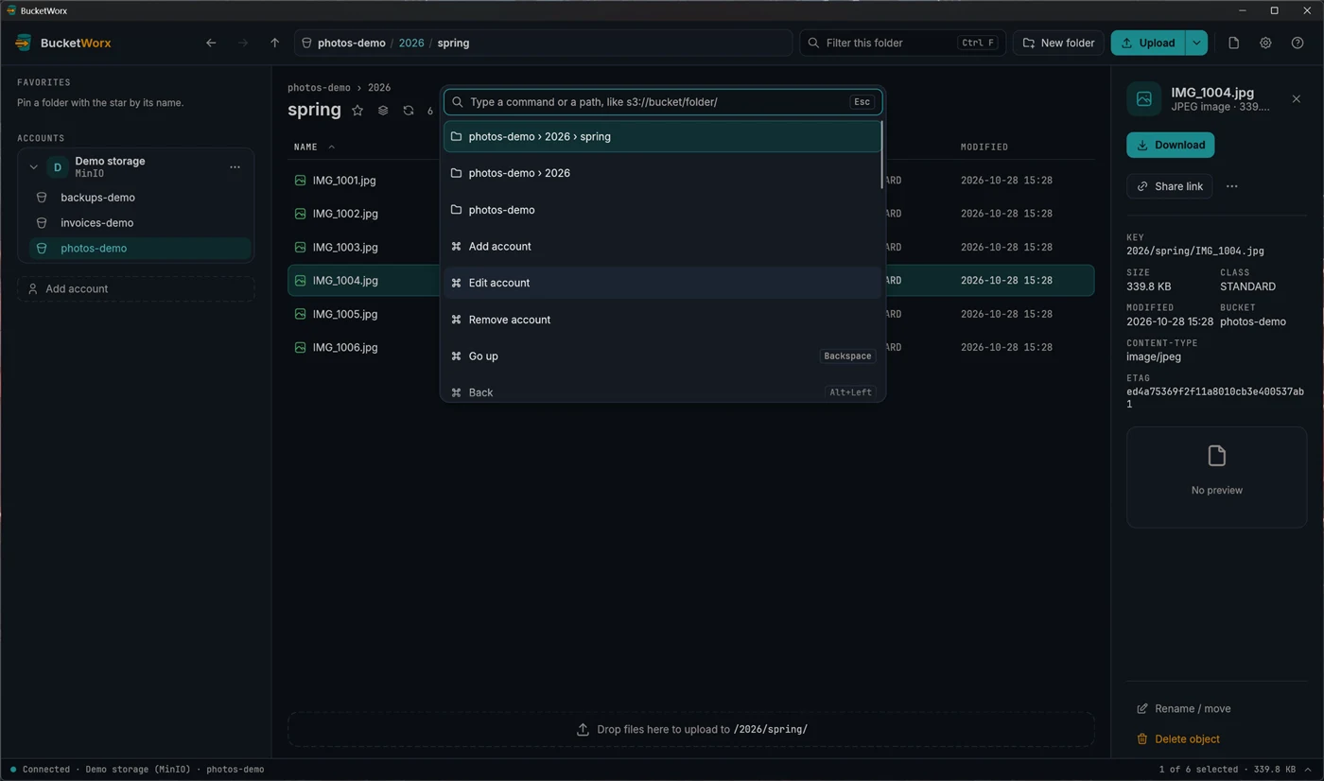Click the document icon in the top toolbar

click(1233, 43)
